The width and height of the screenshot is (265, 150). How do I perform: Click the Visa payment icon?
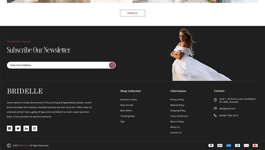pos(220,146)
